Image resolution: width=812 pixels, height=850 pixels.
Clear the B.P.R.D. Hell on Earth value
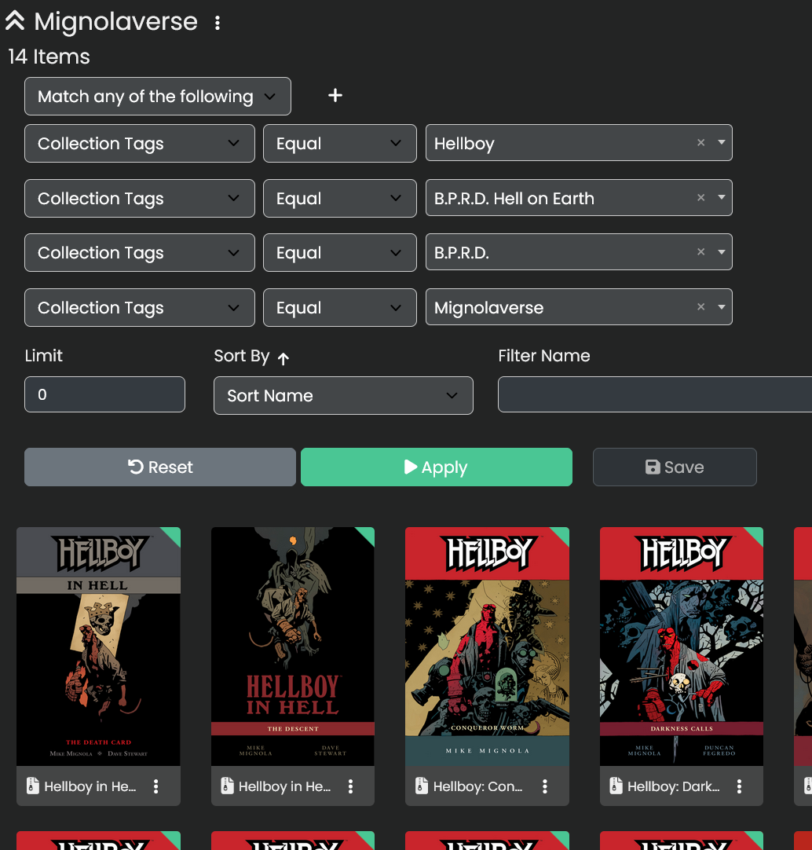pyautogui.click(x=700, y=198)
